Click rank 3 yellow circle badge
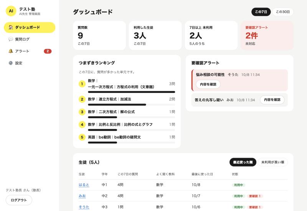307x211 pixels. click(82, 112)
